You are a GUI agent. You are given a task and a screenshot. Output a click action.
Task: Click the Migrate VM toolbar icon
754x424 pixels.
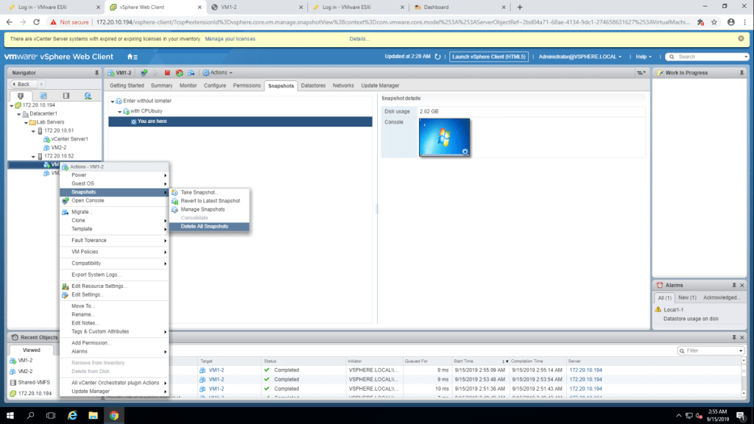click(191, 73)
